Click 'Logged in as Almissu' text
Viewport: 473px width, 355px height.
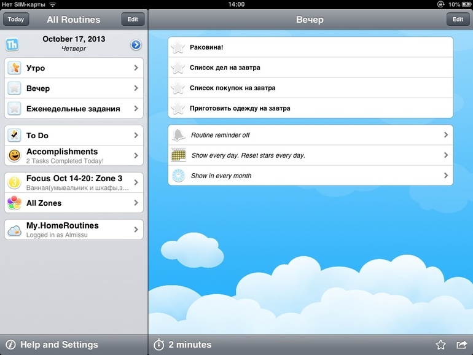pos(57,235)
